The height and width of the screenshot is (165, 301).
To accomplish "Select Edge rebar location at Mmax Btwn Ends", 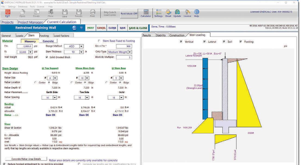I will [x=85, y=82].
